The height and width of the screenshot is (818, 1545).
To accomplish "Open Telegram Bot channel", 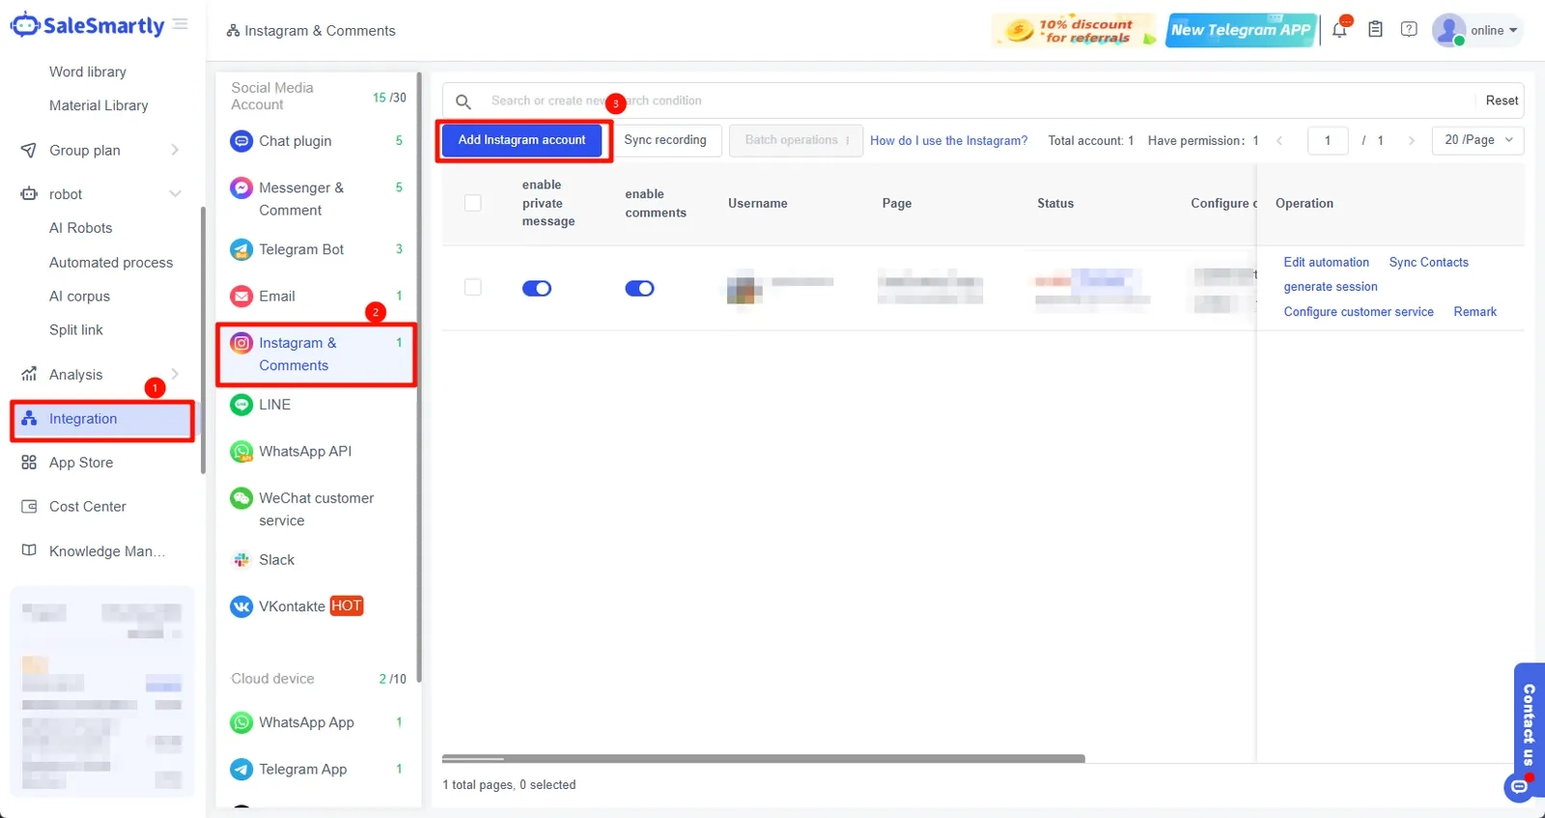I will [x=317, y=249].
